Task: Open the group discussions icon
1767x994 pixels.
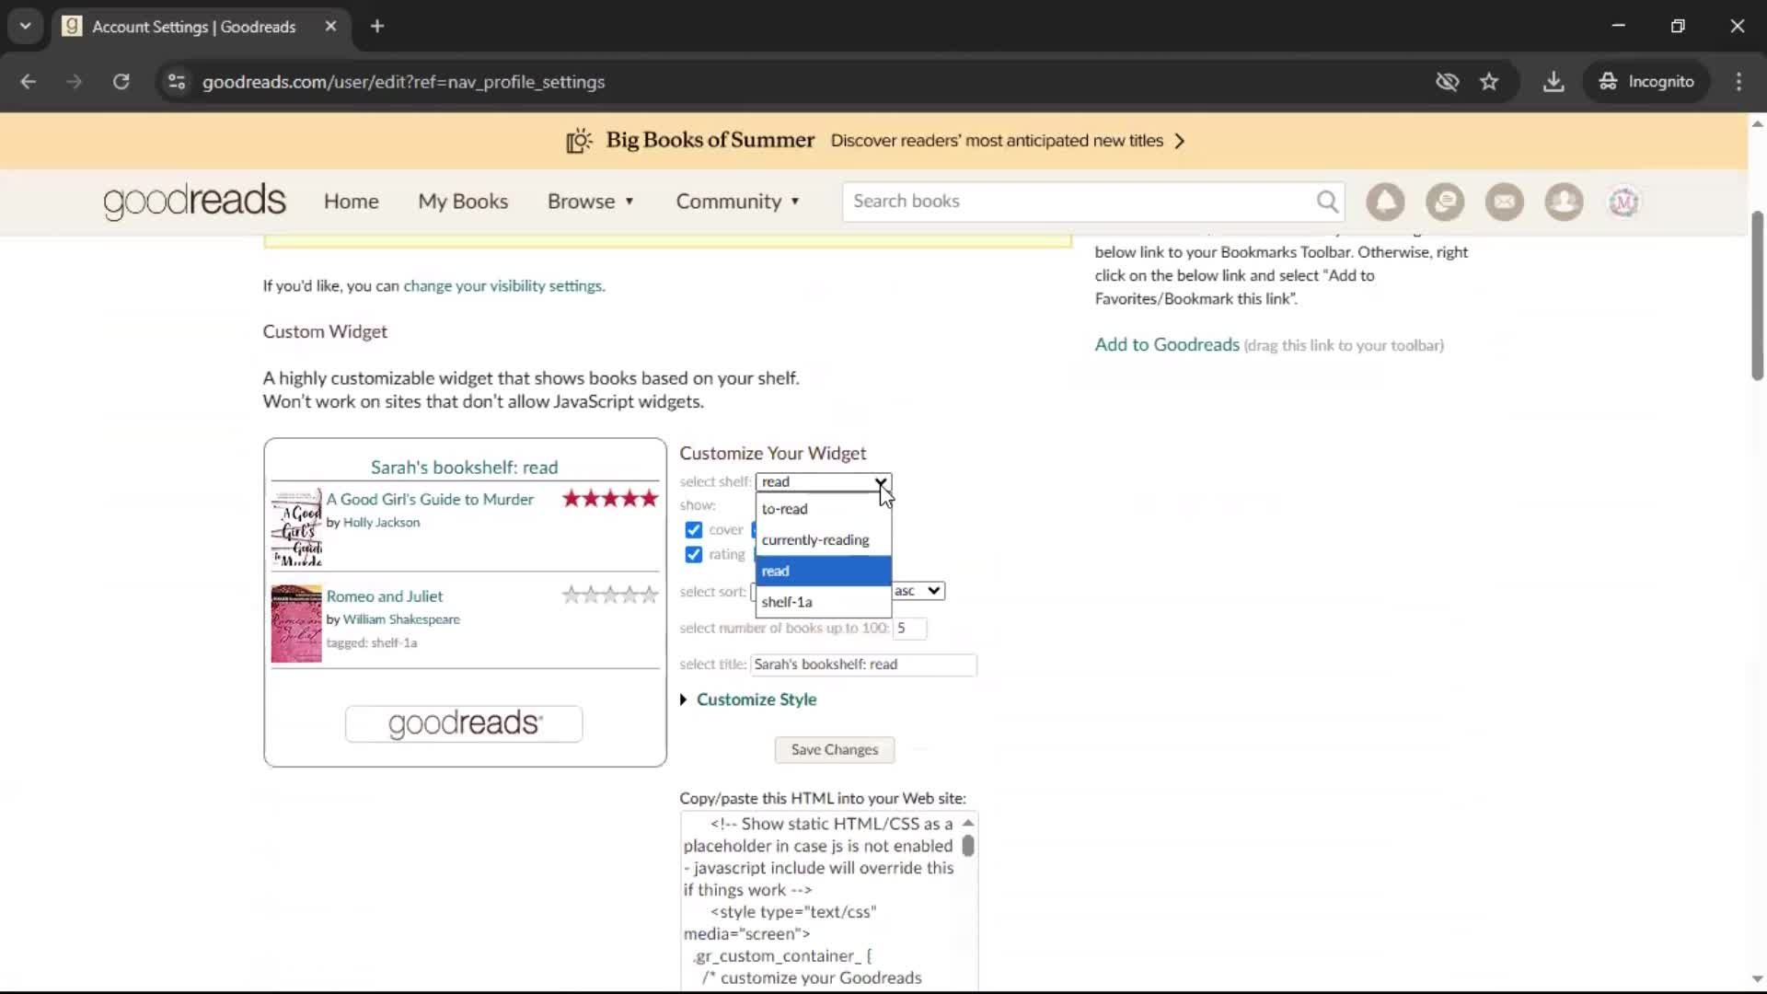Action: click(1445, 202)
